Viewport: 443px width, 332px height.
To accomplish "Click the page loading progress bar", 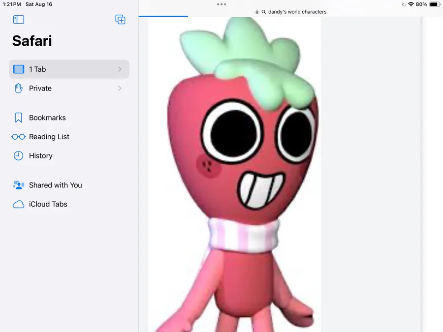I will [163, 16].
